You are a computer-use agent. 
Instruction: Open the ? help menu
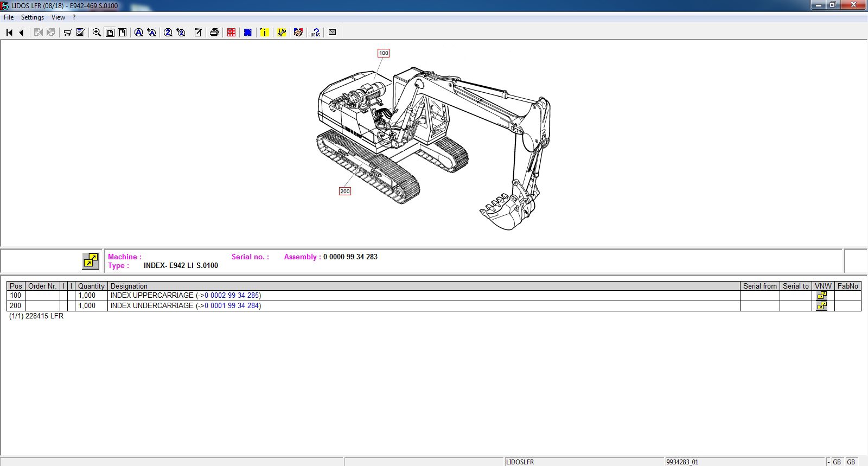point(74,17)
